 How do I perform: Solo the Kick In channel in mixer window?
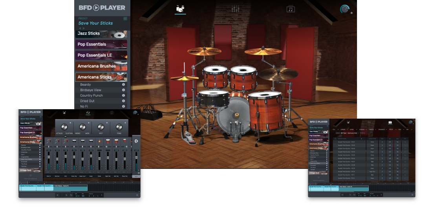51,169
